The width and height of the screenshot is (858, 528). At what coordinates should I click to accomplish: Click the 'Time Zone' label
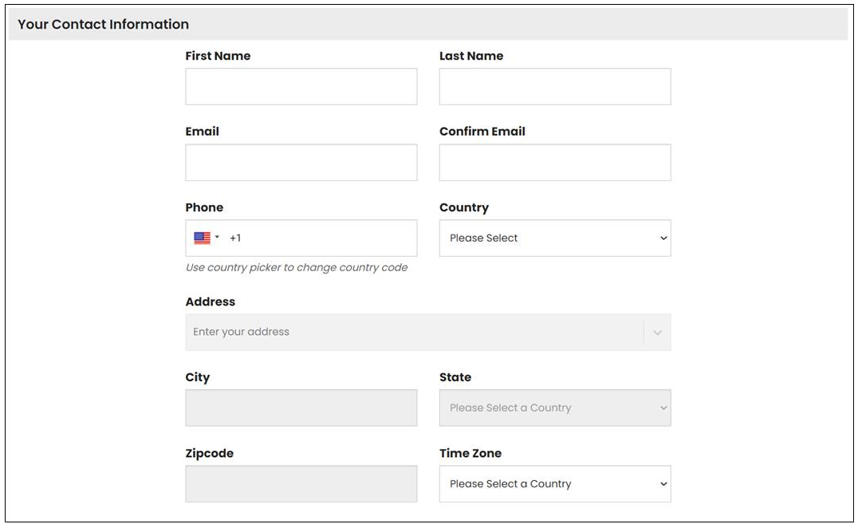coord(470,453)
